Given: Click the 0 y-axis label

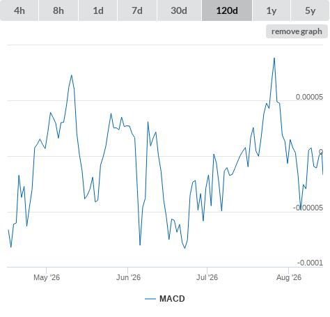Looking at the screenshot, I should pos(321,152).
